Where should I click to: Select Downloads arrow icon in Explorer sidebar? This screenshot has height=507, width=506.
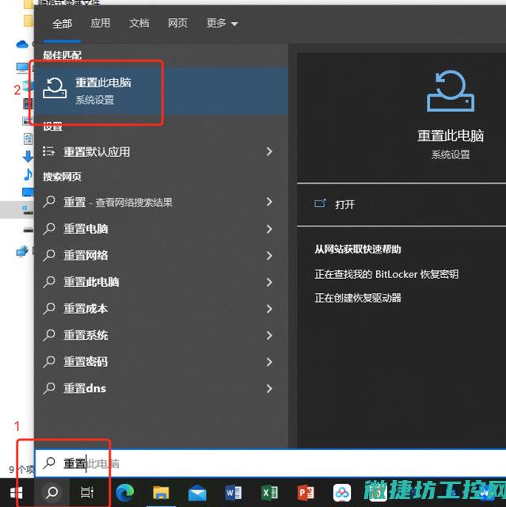click(28, 157)
